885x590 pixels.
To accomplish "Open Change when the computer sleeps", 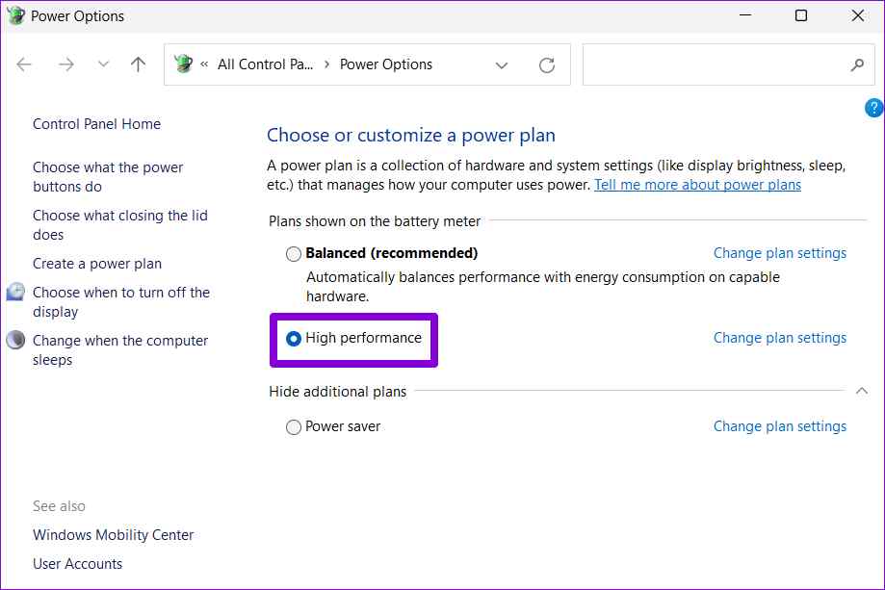I will point(120,350).
